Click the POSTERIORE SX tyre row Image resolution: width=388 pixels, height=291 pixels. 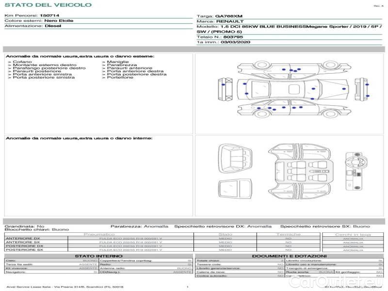[x=97, y=250]
